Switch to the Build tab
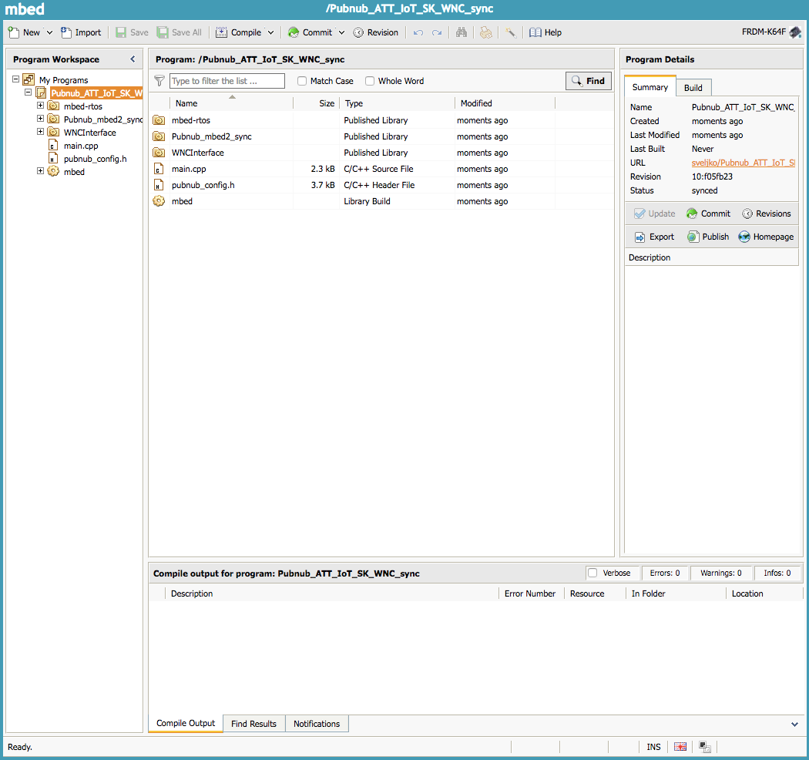 pos(693,87)
